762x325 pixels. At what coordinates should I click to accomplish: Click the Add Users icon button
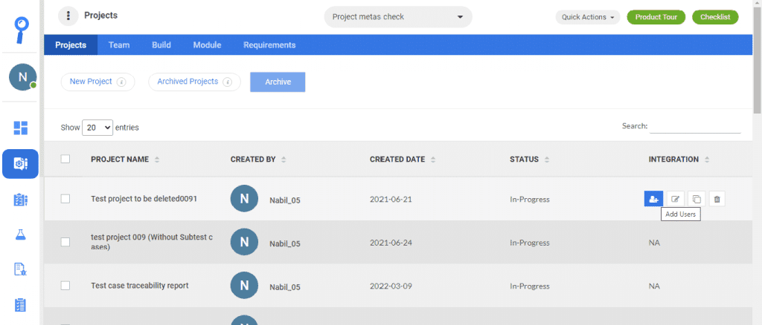coord(653,199)
